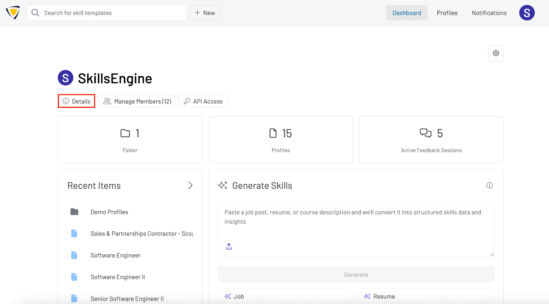
Task: Switch to the Profiles tab
Action: click(x=447, y=13)
